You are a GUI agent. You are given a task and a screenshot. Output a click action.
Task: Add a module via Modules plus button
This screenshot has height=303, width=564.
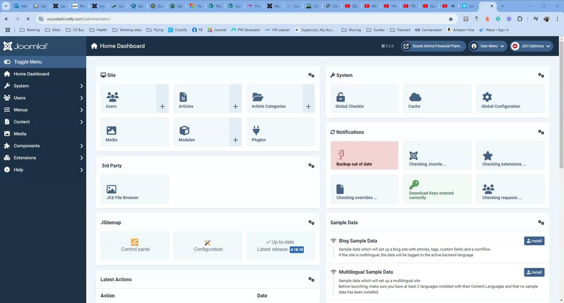point(236,132)
